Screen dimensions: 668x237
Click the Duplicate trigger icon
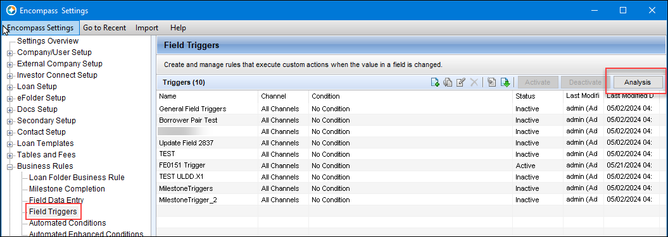pos(447,82)
